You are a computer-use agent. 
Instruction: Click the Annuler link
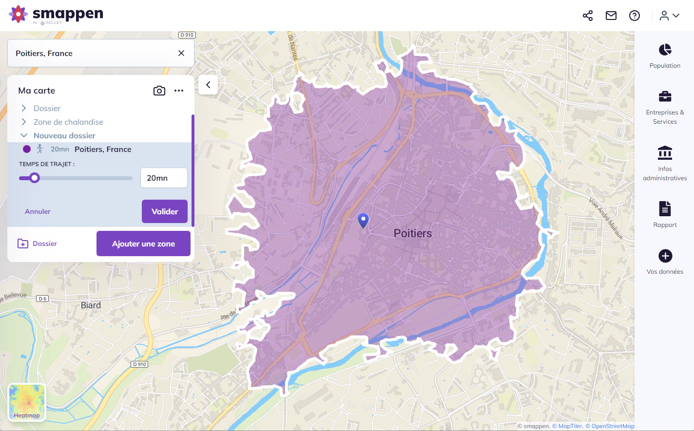point(38,211)
